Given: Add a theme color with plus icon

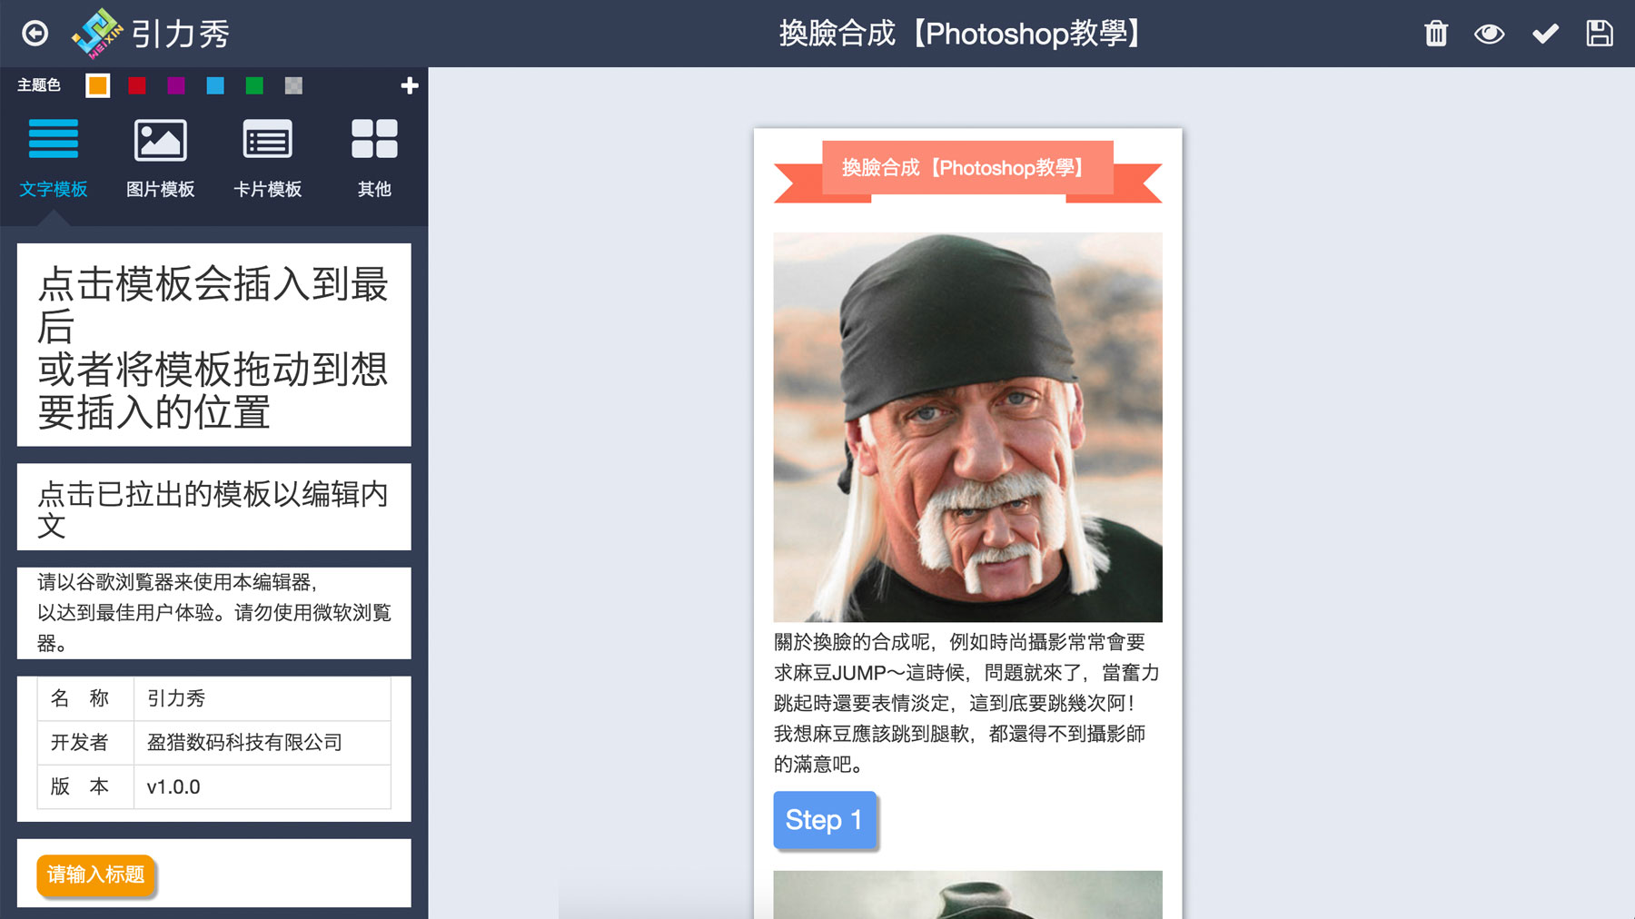Looking at the screenshot, I should click(409, 85).
